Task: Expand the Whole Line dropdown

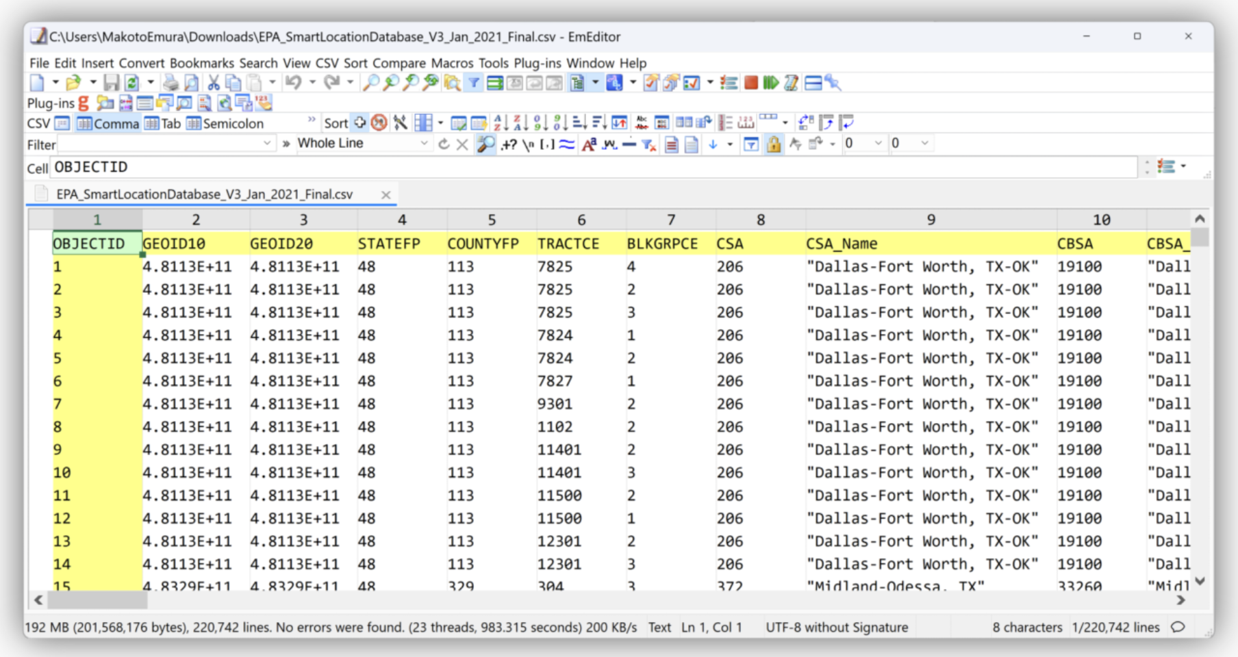Action: pyautogui.click(x=424, y=144)
